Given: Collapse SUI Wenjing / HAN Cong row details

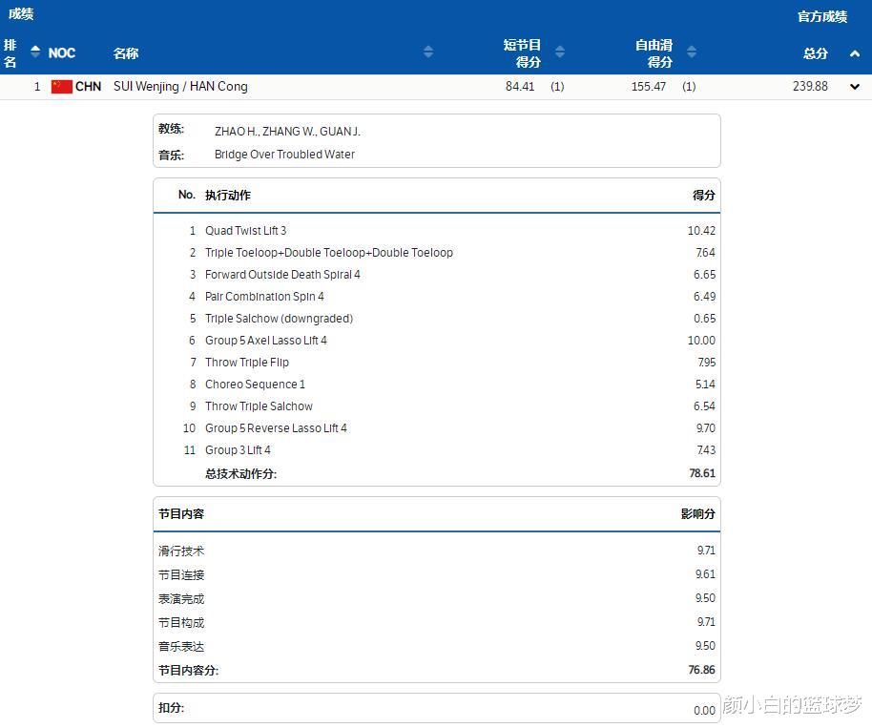Looking at the screenshot, I should tap(855, 87).
